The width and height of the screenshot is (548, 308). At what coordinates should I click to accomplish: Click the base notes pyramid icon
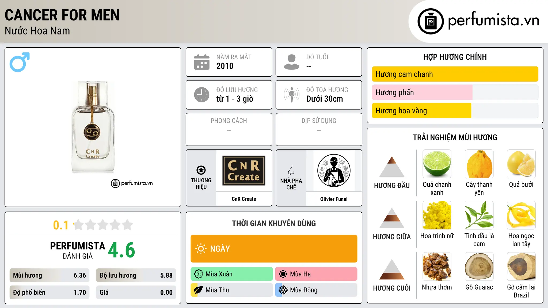[x=392, y=269]
